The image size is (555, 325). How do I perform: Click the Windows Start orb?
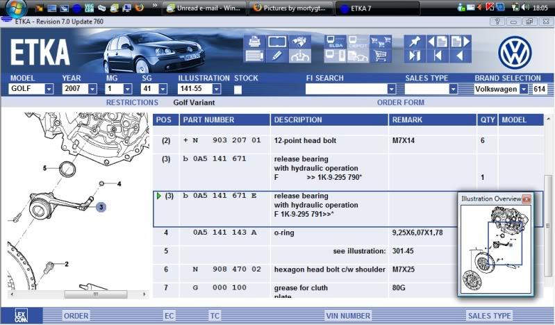click(x=17, y=8)
